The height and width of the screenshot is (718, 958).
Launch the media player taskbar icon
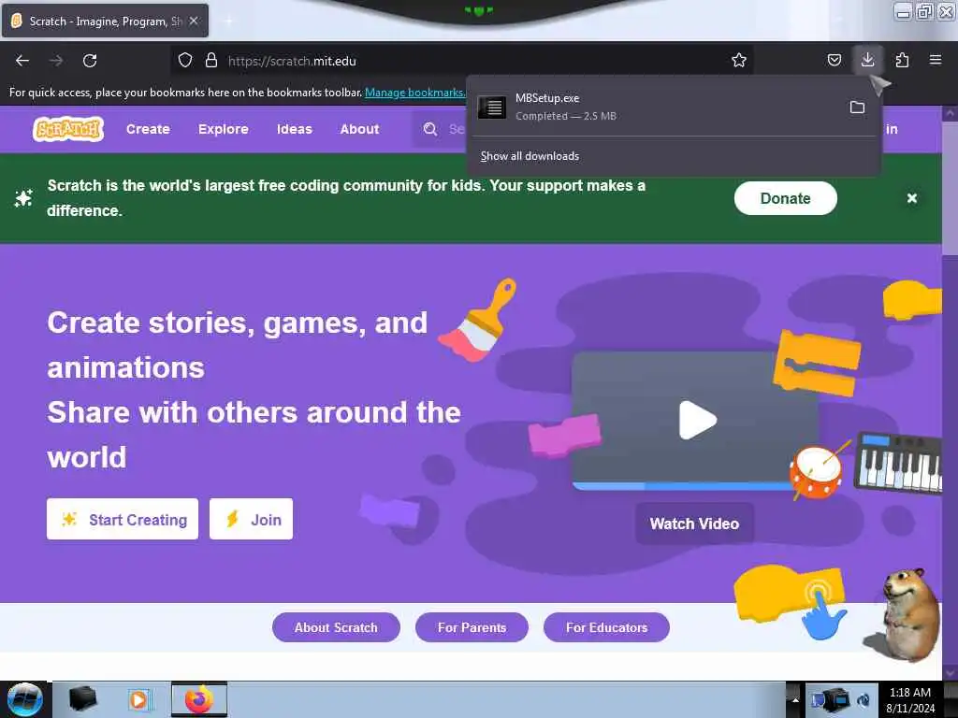pos(138,699)
